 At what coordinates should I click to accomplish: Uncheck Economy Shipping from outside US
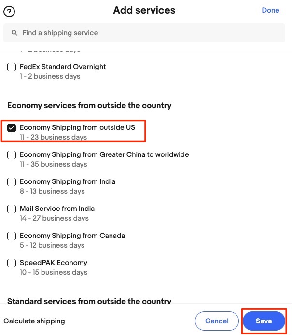(x=12, y=128)
